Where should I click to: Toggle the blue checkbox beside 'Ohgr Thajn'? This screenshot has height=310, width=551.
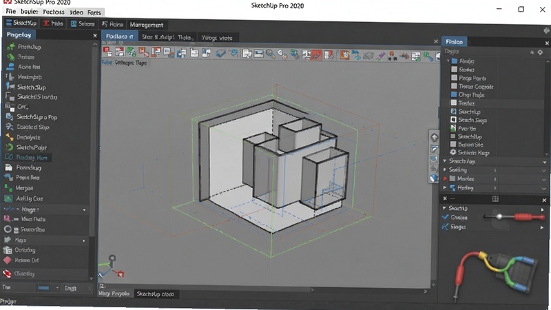click(x=454, y=94)
